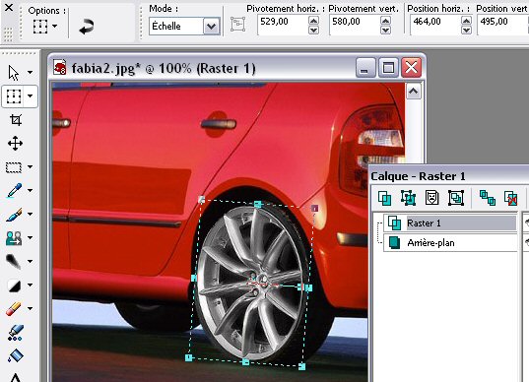Expand the Clone brush flyout arrow
Screen dimensions: 529x382
[30, 237]
